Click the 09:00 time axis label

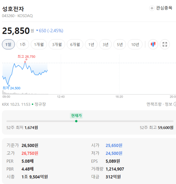(6, 97)
